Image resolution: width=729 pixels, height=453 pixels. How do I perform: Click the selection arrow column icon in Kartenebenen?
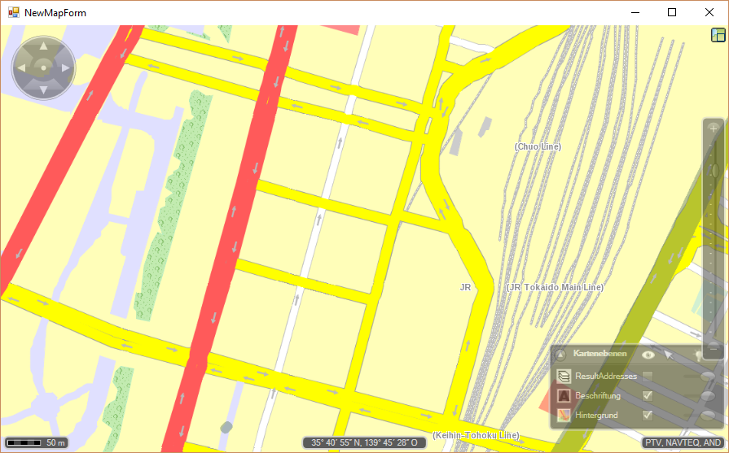pos(669,355)
